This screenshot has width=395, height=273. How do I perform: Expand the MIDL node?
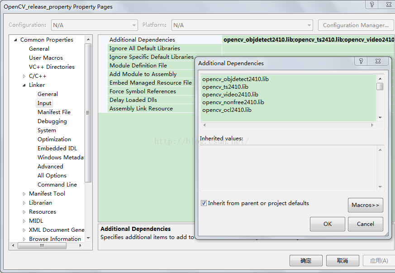24,221
